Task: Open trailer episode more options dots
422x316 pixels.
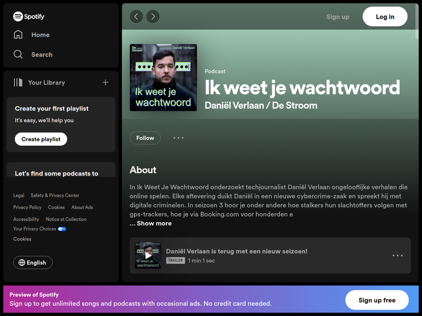Action: tap(397, 256)
